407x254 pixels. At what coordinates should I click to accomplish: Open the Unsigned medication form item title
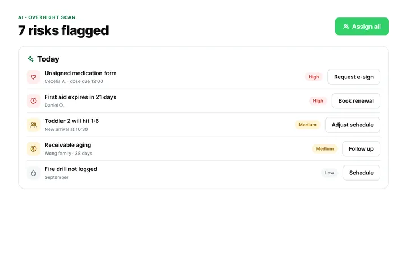80,73
